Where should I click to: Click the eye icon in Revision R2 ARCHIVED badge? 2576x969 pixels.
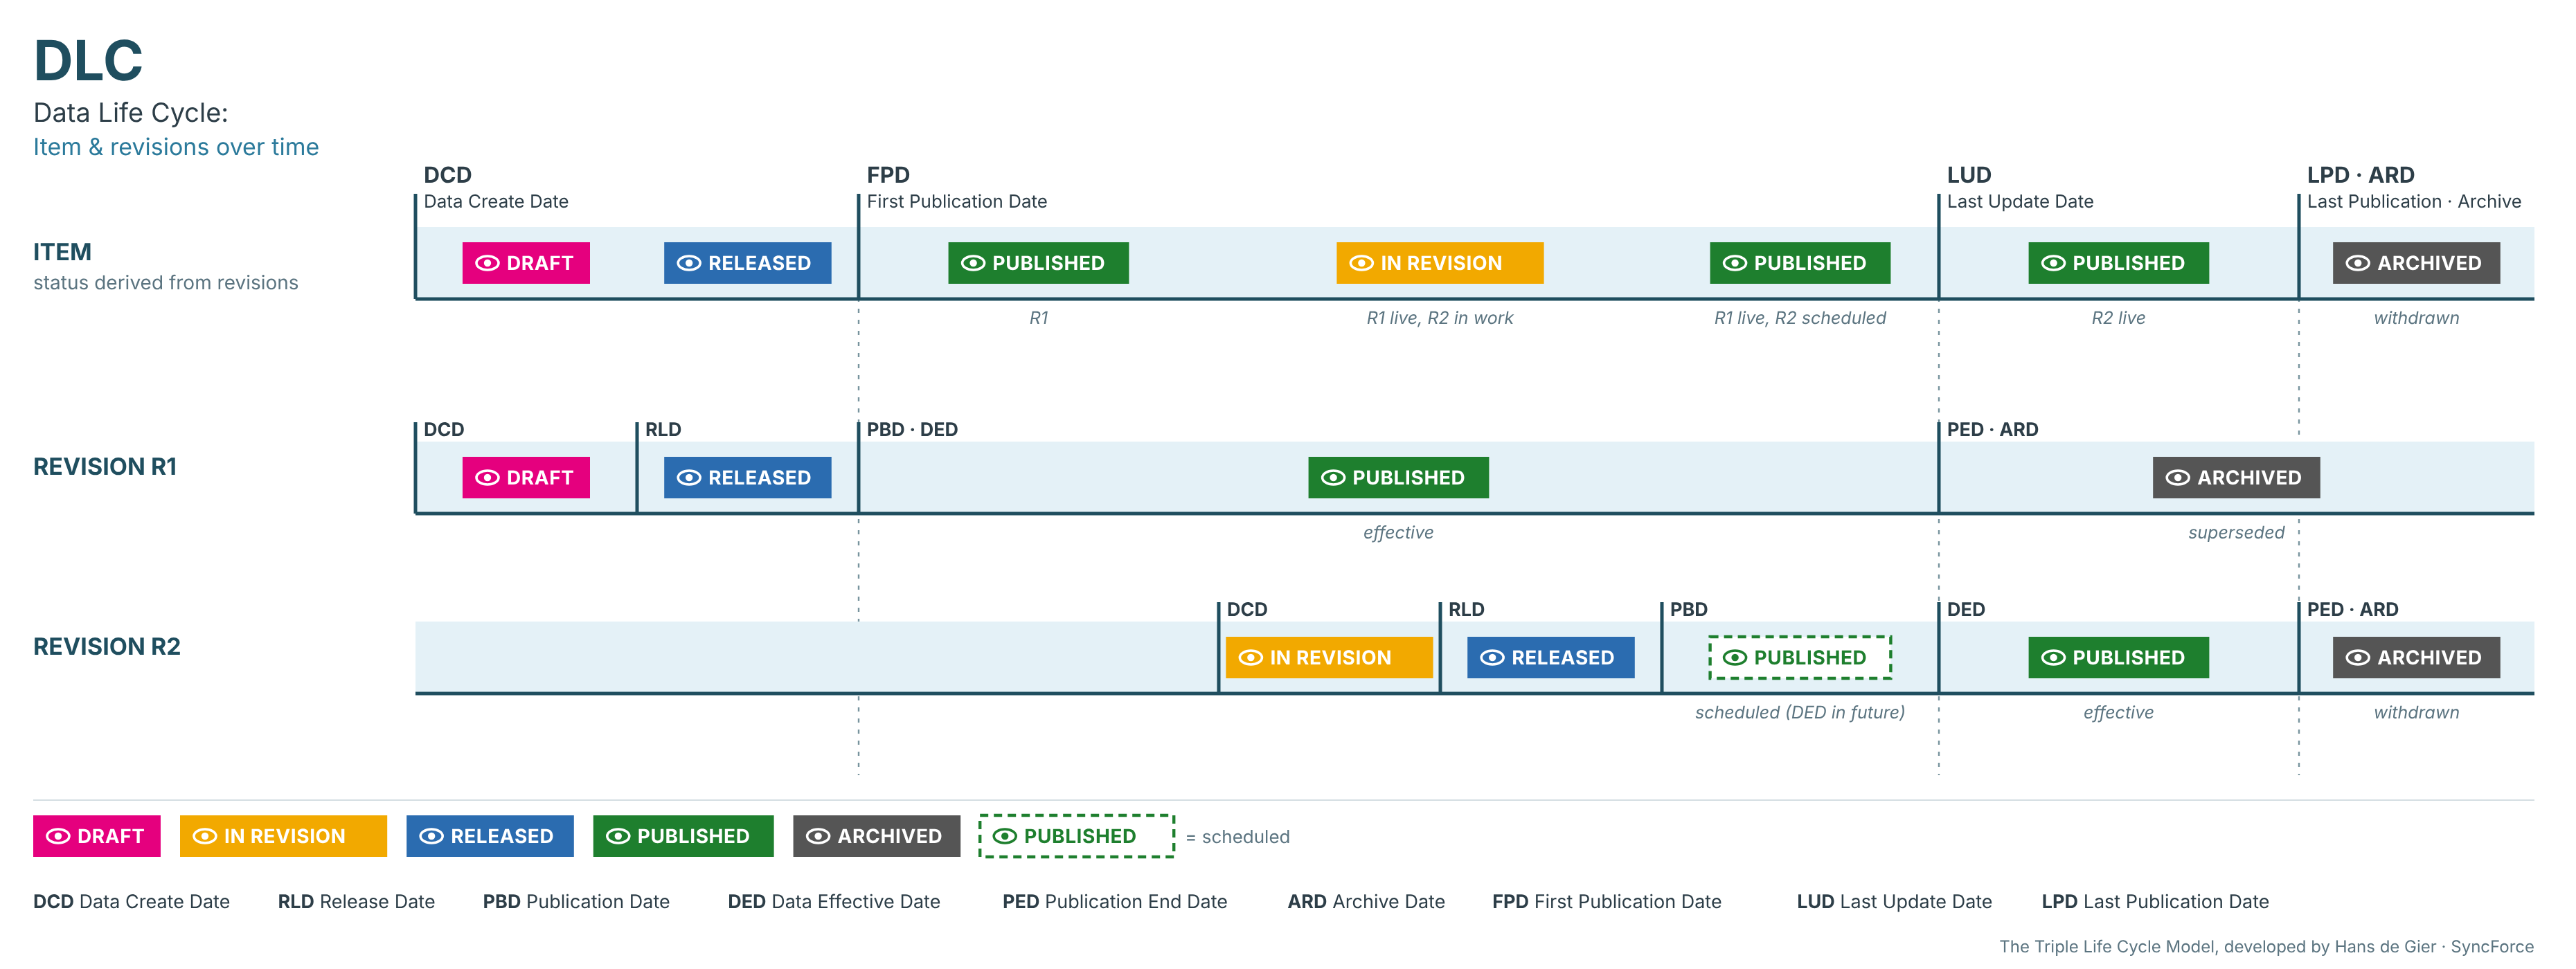point(2358,658)
